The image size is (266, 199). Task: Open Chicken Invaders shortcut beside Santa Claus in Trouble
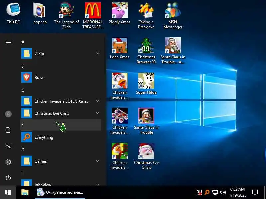(120, 121)
